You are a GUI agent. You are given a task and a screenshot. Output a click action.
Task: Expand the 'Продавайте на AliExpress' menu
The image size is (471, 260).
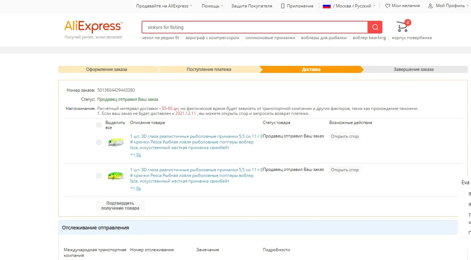tap(165, 6)
